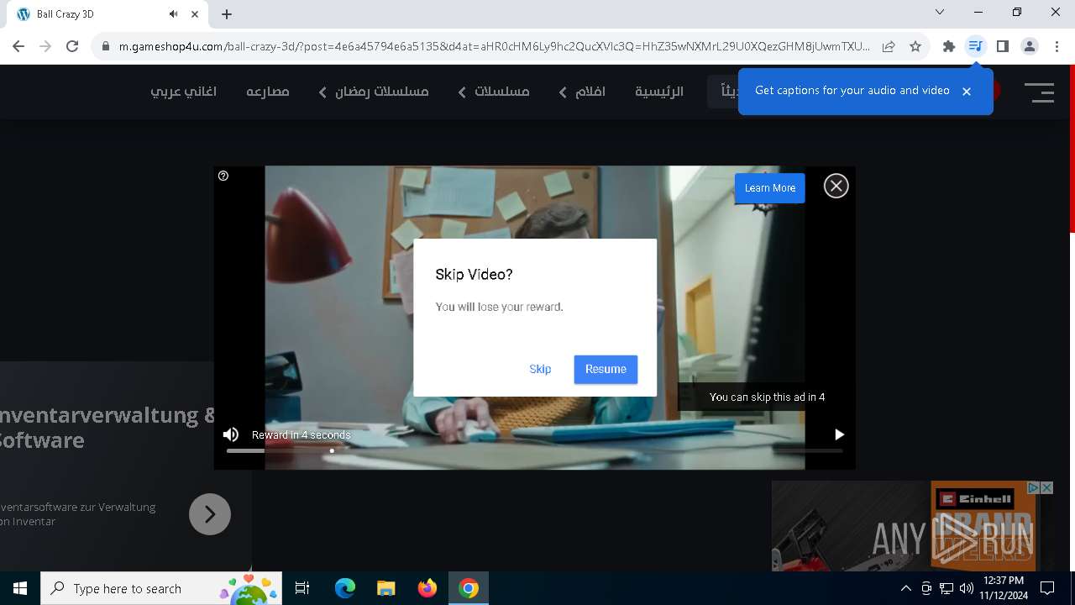This screenshot has height=605, width=1075.
Task: Open مسلسلات menu item
Action: click(x=502, y=92)
